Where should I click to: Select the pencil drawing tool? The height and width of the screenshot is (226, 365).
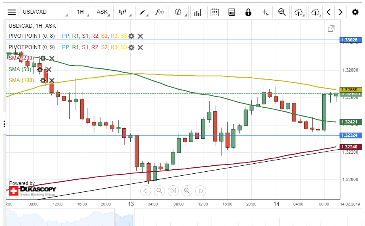[143, 12]
